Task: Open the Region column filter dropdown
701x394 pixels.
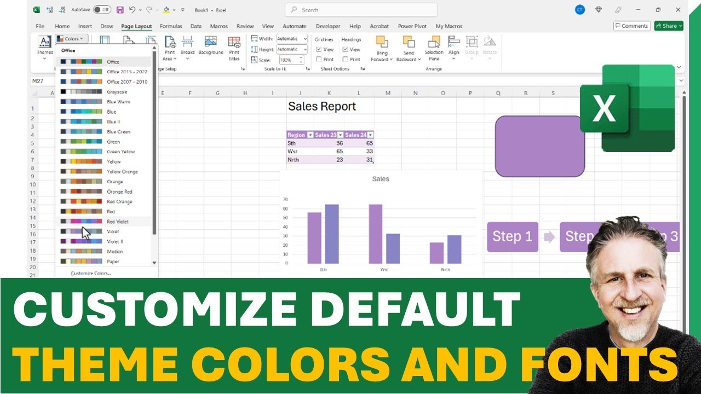Action: 311,135
